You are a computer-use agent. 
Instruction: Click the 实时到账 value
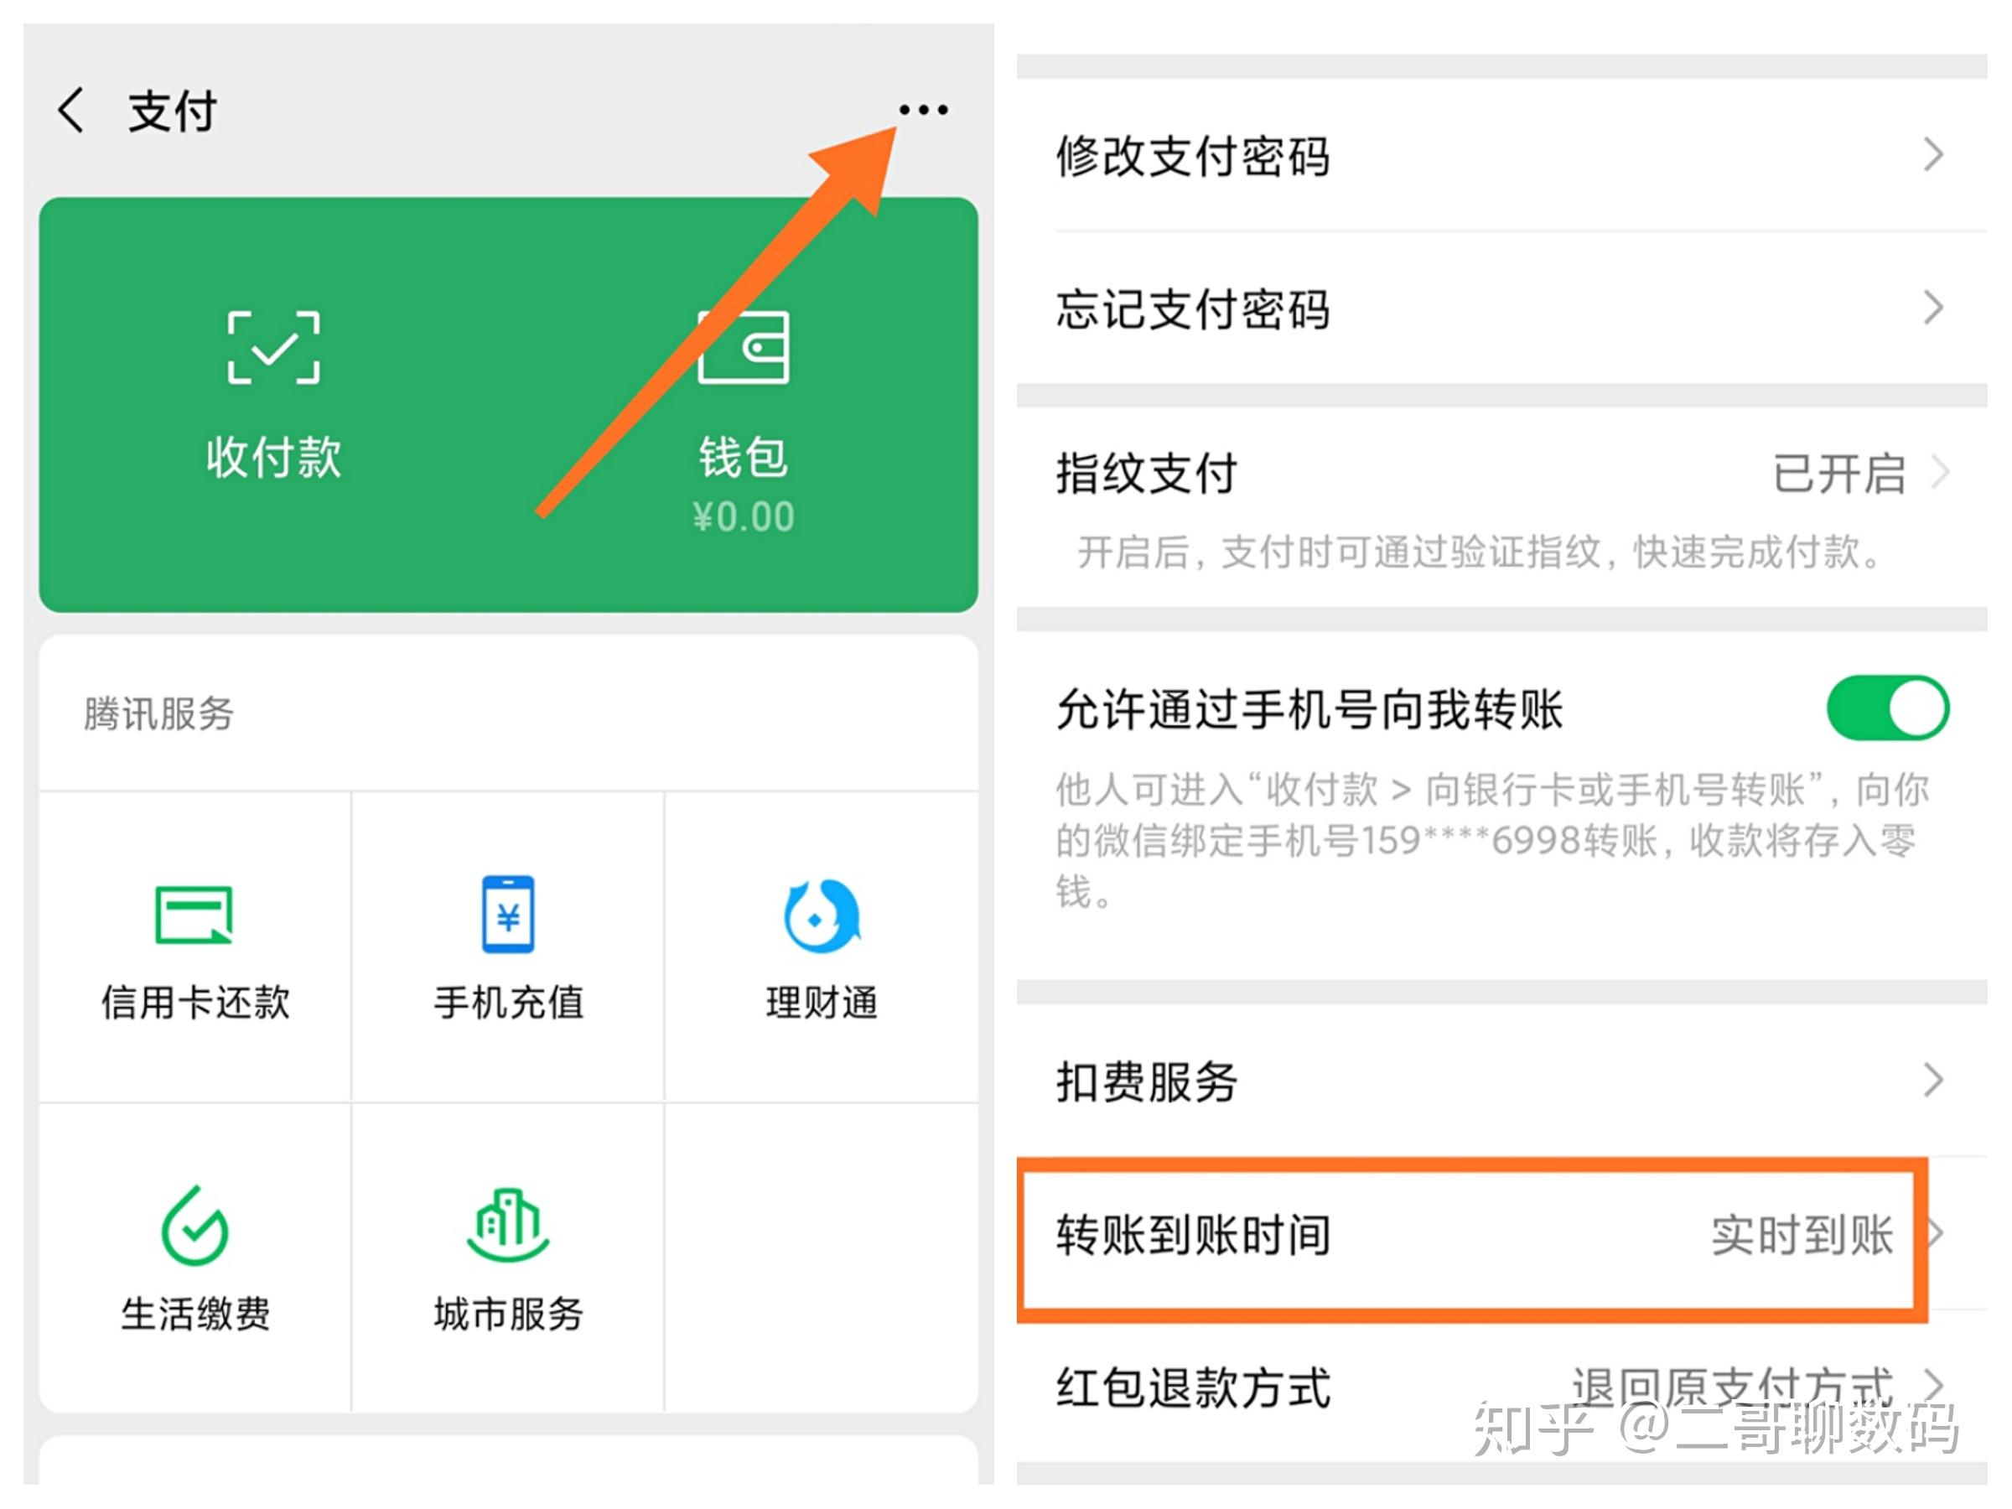click(x=1802, y=1235)
